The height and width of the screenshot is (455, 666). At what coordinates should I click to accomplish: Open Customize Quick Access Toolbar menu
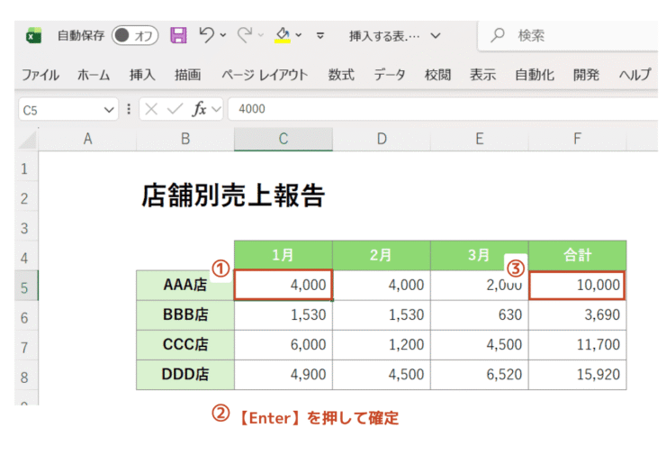click(320, 36)
